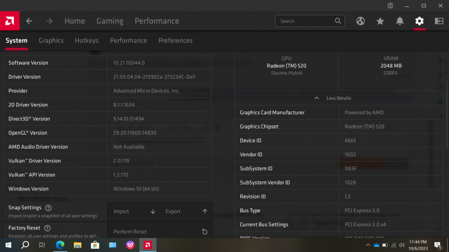Select Direct3D Version 9.14.10.01494 value
Image resolution: width=449 pixels, height=252 pixels.
pyautogui.click(x=129, y=118)
